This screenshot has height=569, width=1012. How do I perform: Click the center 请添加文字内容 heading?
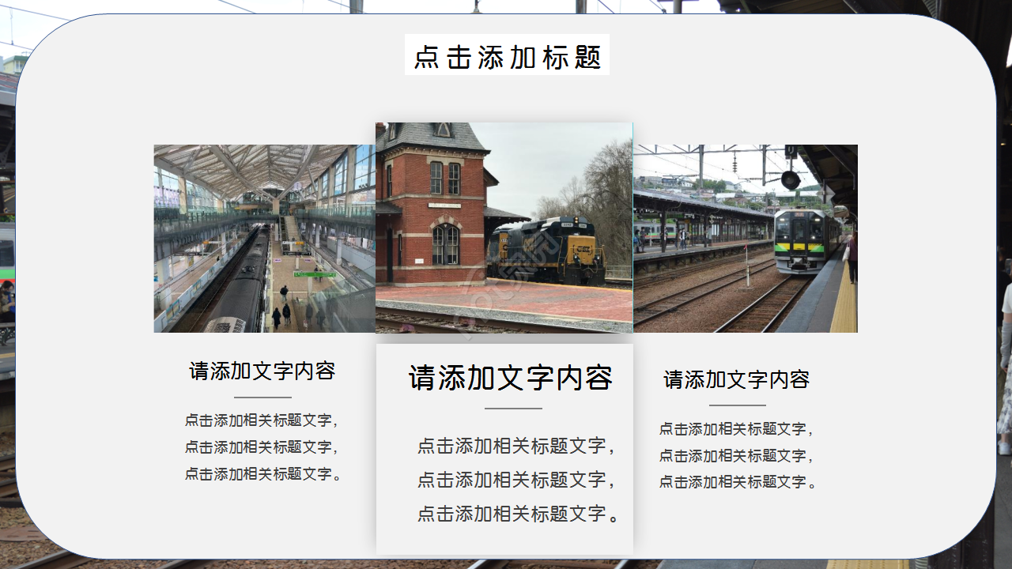pyautogui.click(x=506, y=377)
